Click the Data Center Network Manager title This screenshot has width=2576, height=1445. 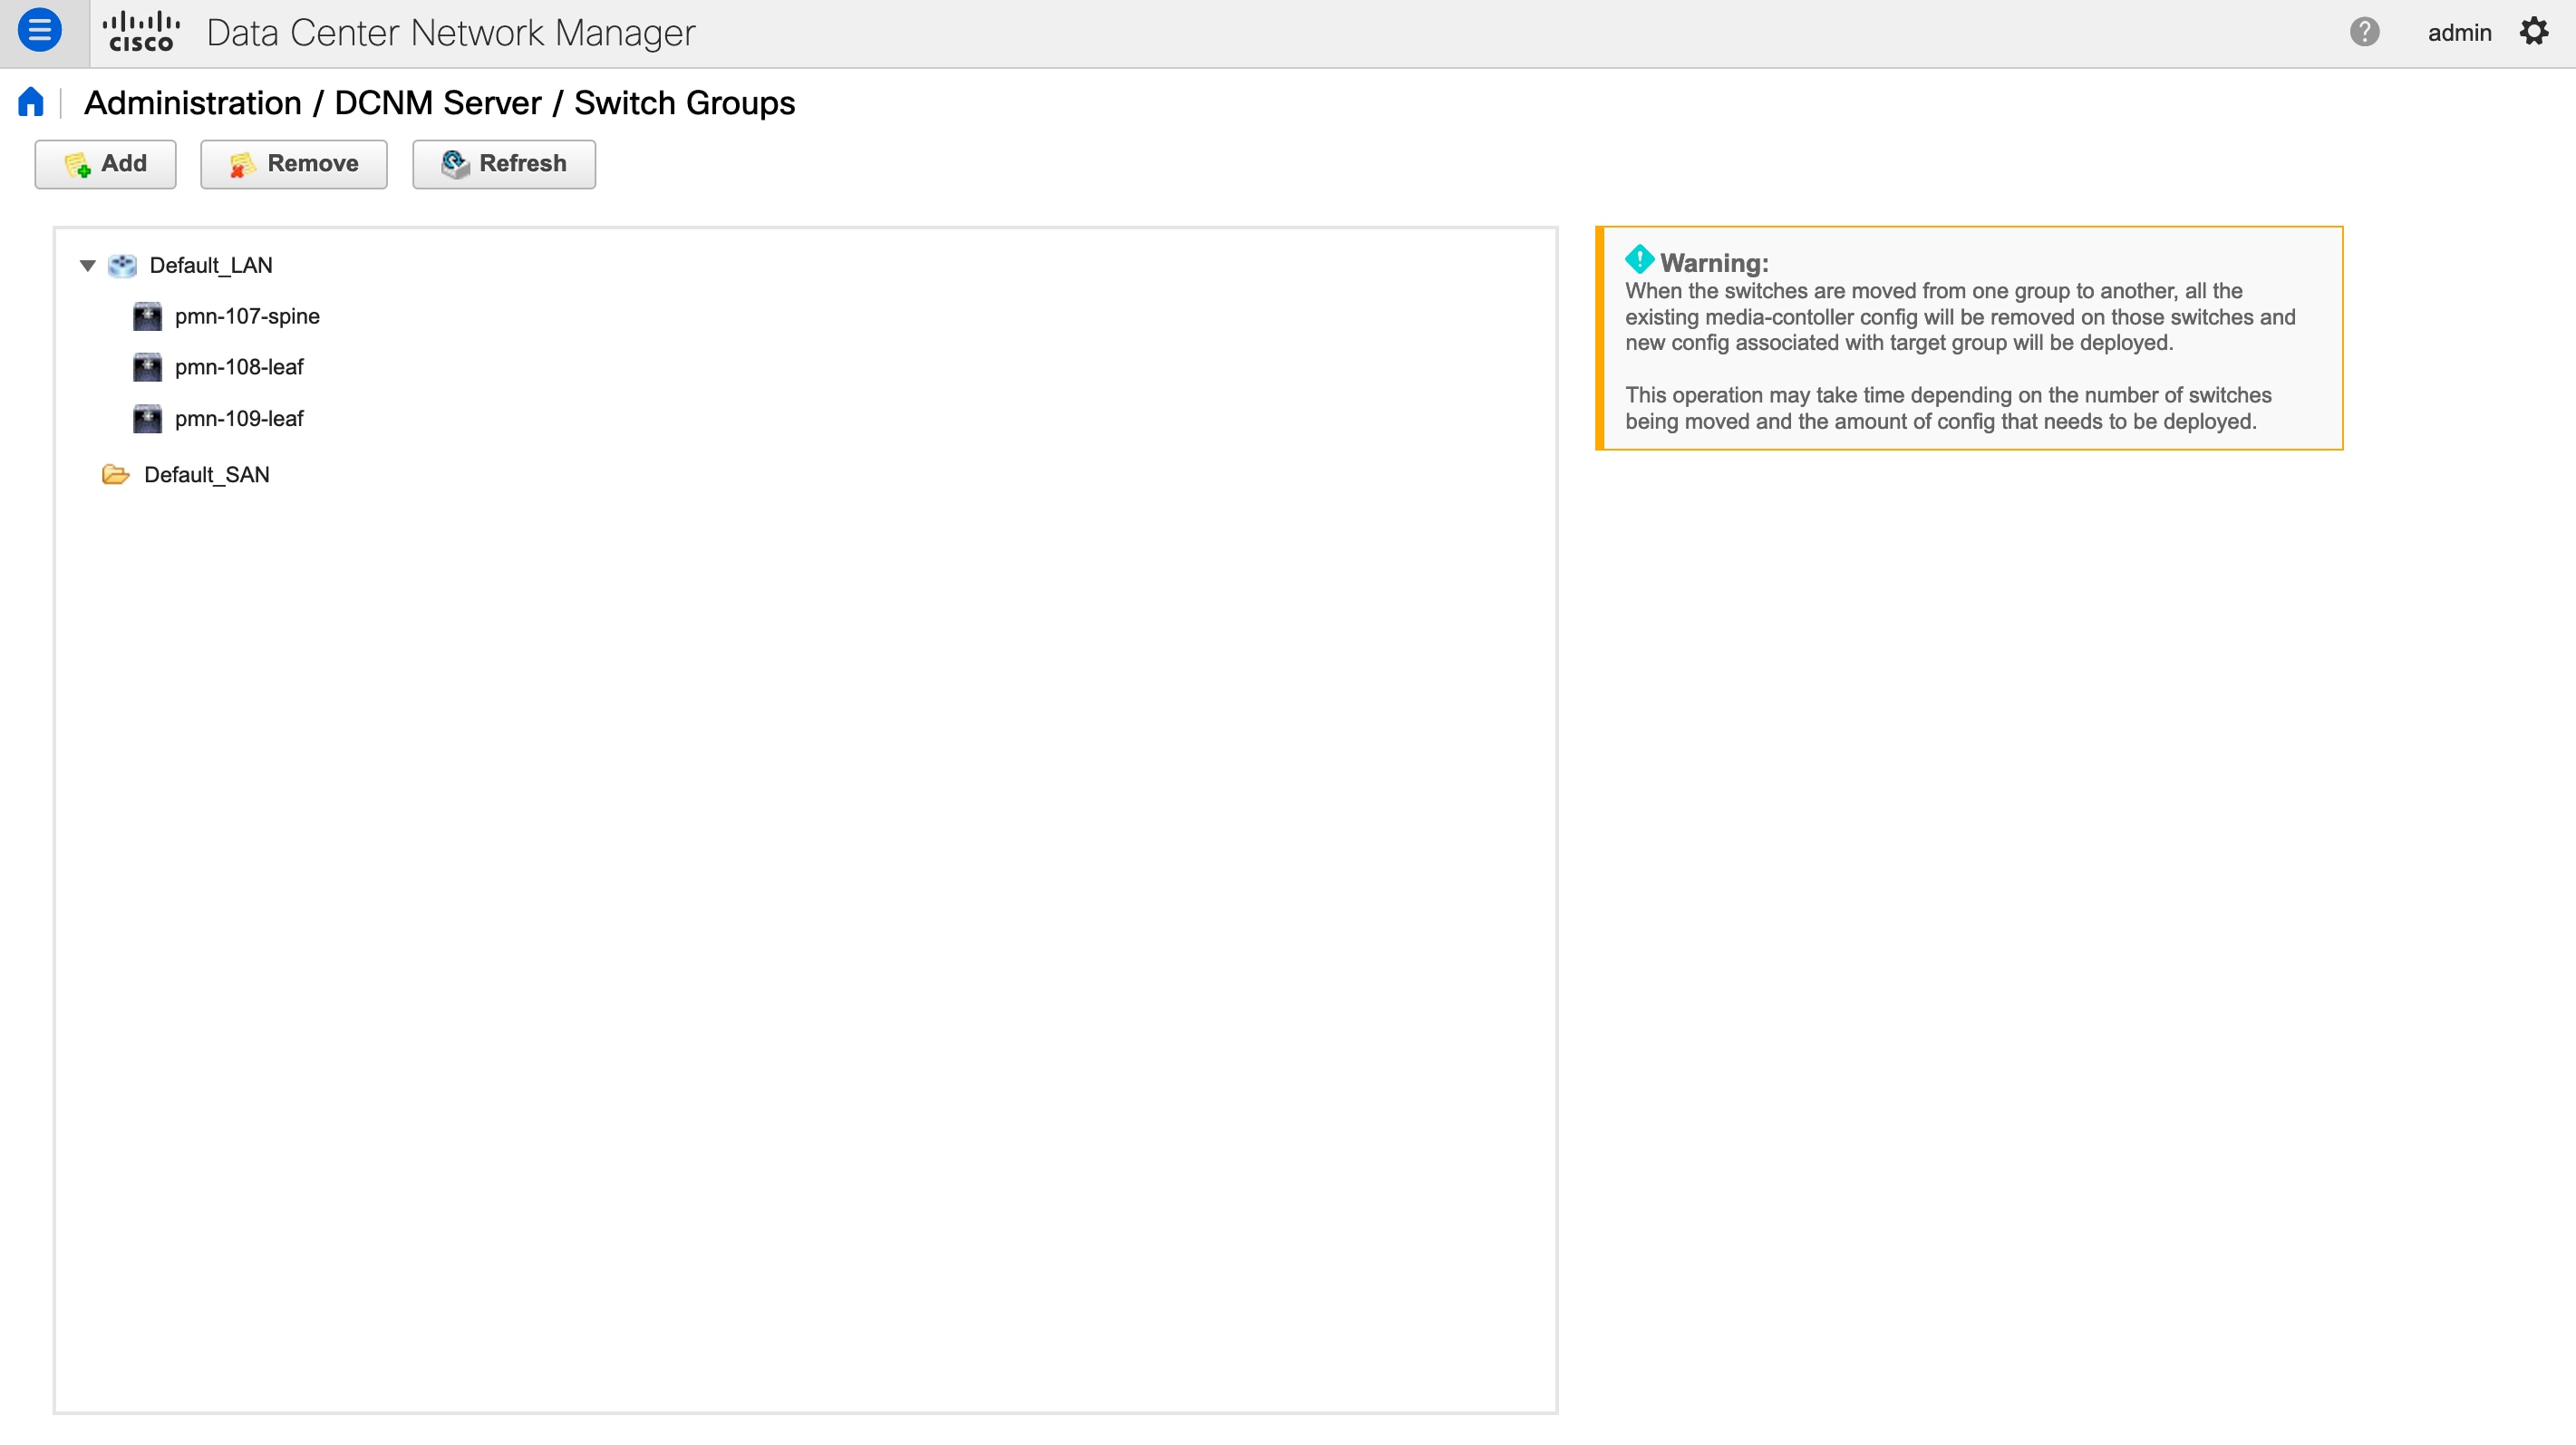[x=451, y=33]
